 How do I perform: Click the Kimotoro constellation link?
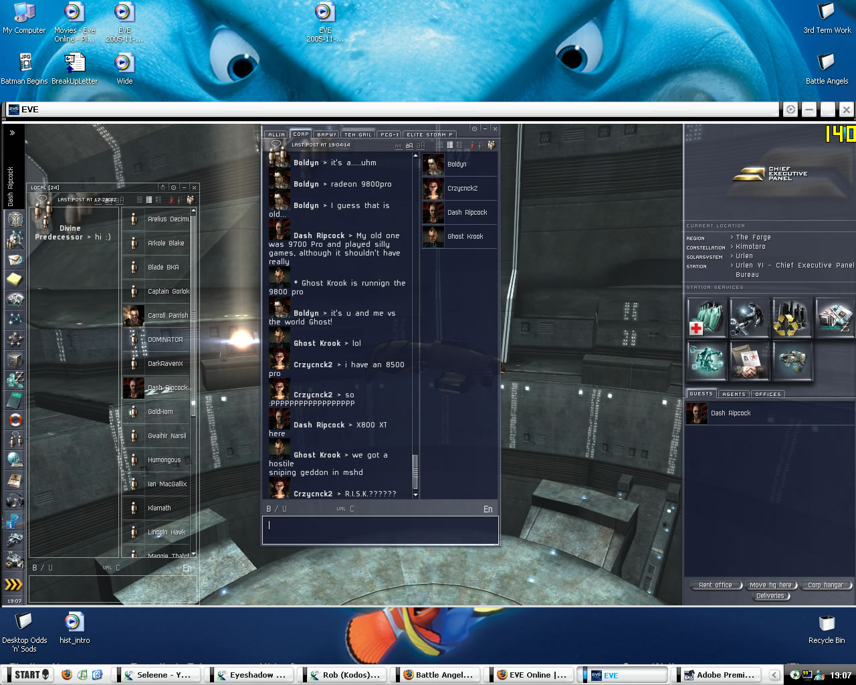[x=751, y=247]
